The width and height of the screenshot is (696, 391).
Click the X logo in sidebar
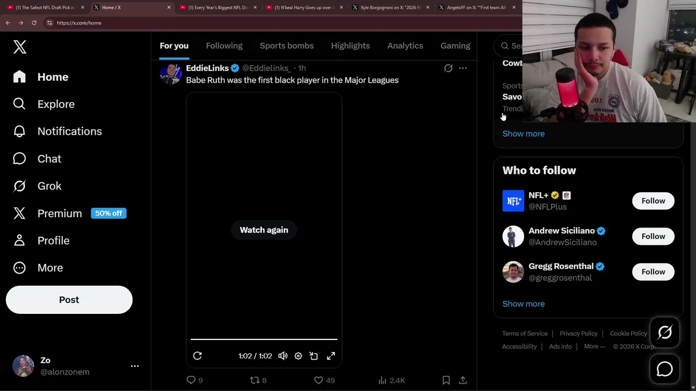20,47
